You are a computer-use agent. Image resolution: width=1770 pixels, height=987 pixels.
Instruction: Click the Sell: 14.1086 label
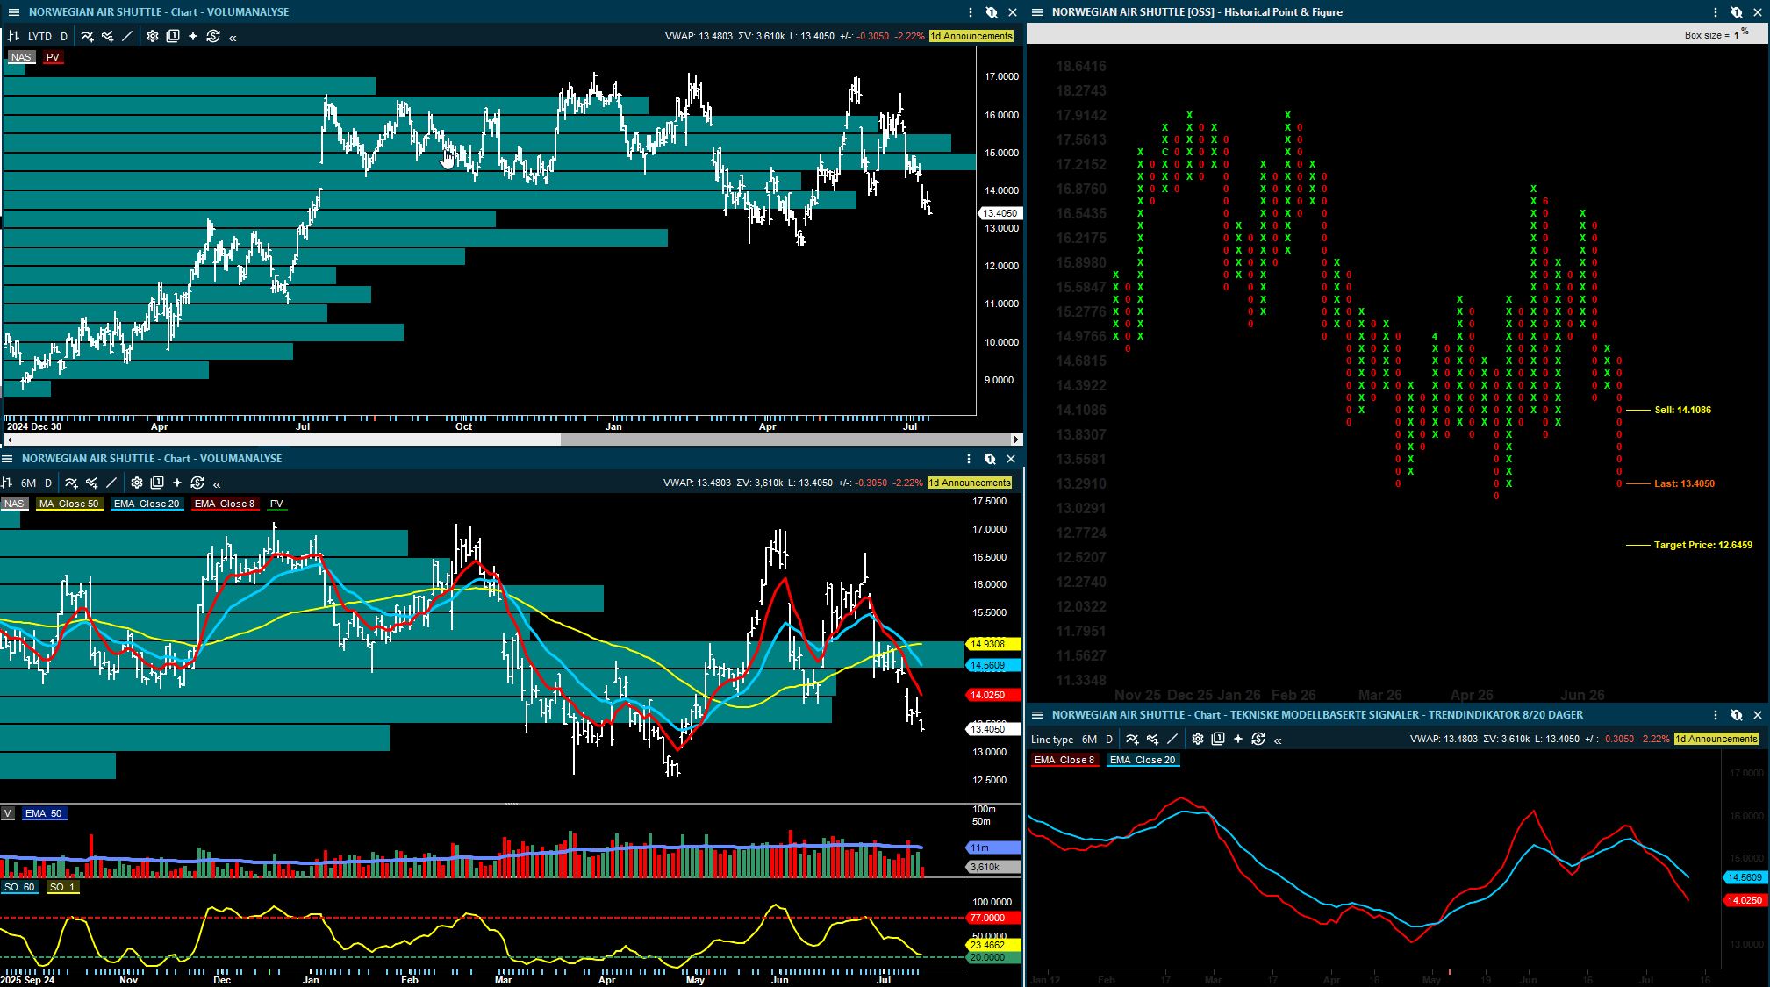click(1682, 410)
